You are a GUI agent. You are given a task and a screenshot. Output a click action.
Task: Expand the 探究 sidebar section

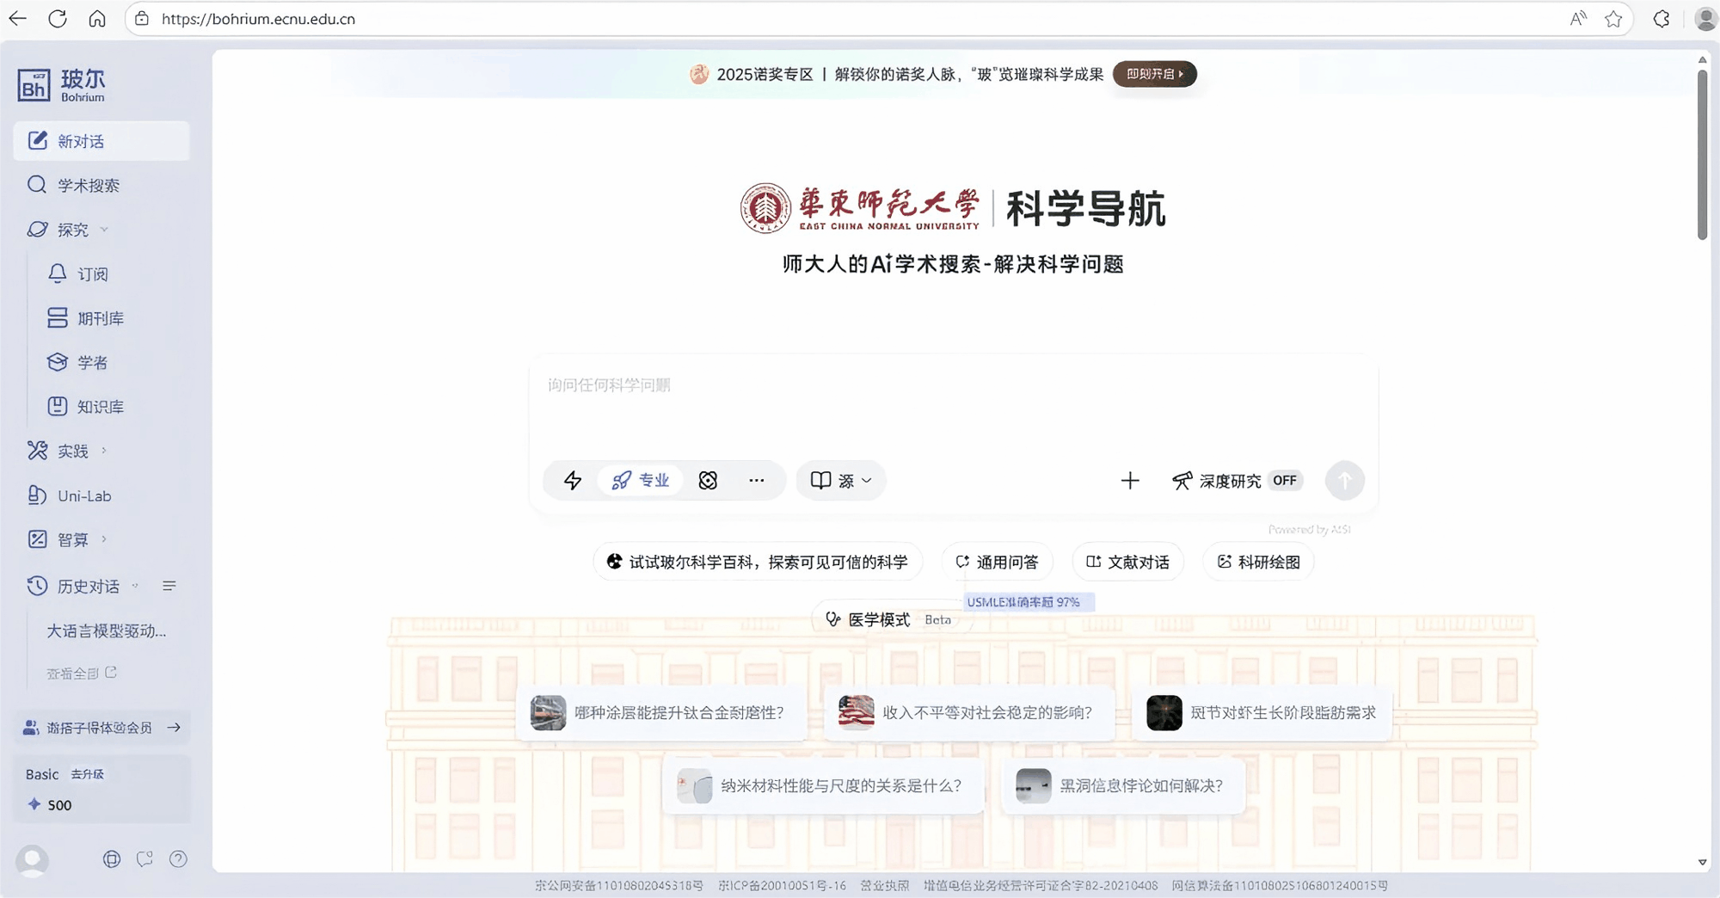click(x=72, y=230)
